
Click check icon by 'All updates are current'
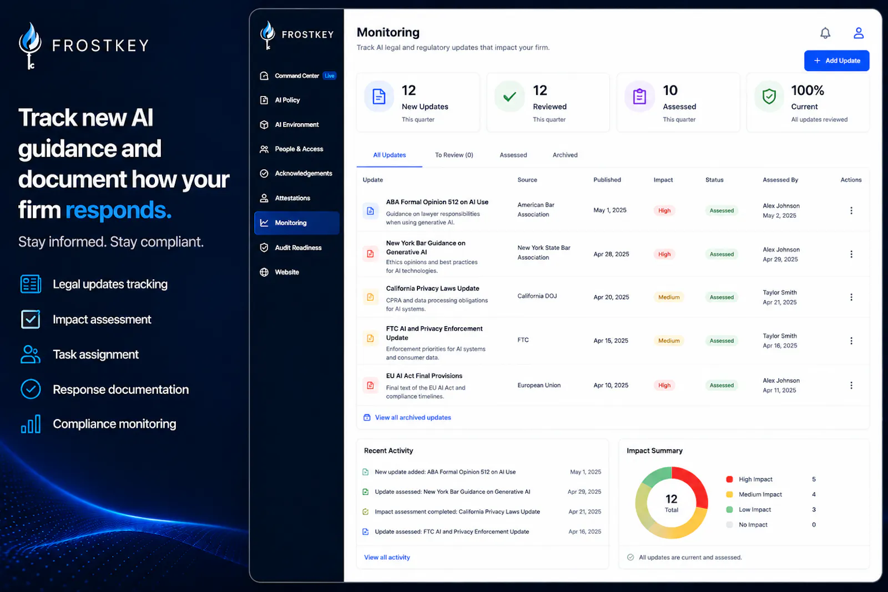point(630,558)
